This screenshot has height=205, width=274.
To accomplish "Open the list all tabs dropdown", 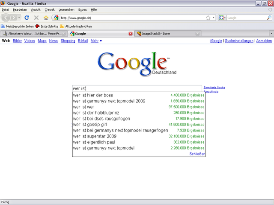I will 271,34.
